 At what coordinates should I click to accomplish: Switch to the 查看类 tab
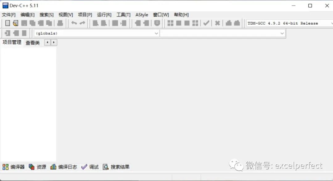point(32,42)
